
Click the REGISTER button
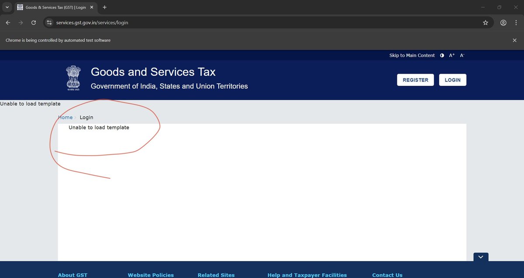pos(415,80)
